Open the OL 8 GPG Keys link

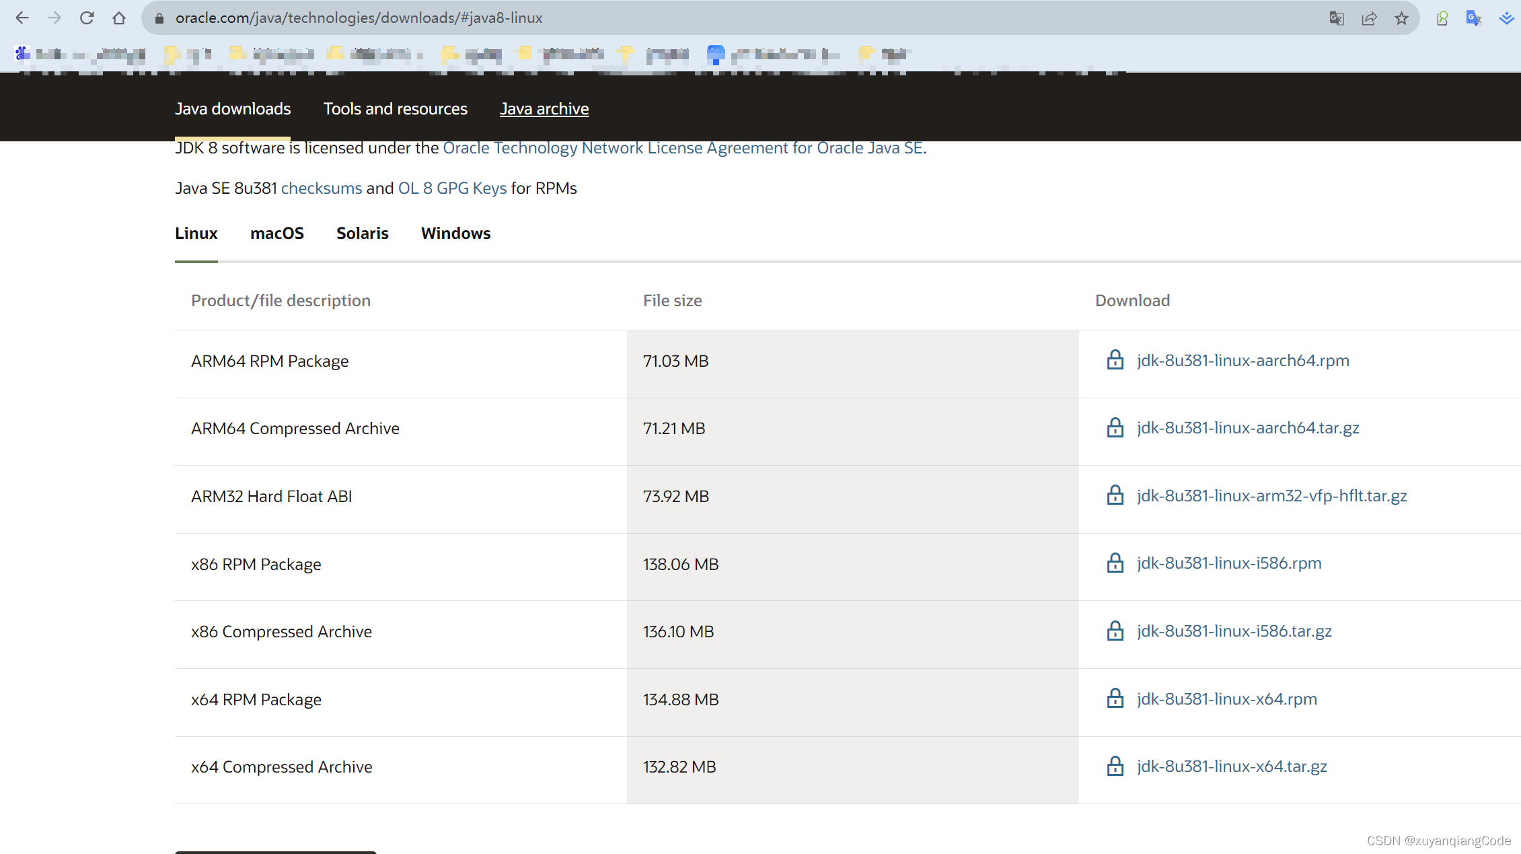pyautogui.click(x=452, y=188)
